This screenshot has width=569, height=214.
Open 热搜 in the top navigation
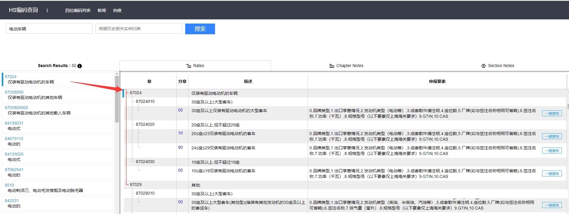pyautogui.click(x=117, y=10)
